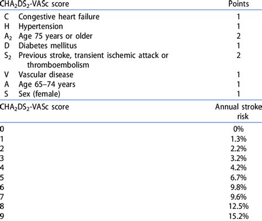The height and width of the screenshot is (221, 262).
Task: Click the Points column header
Action: pos(239,4)
